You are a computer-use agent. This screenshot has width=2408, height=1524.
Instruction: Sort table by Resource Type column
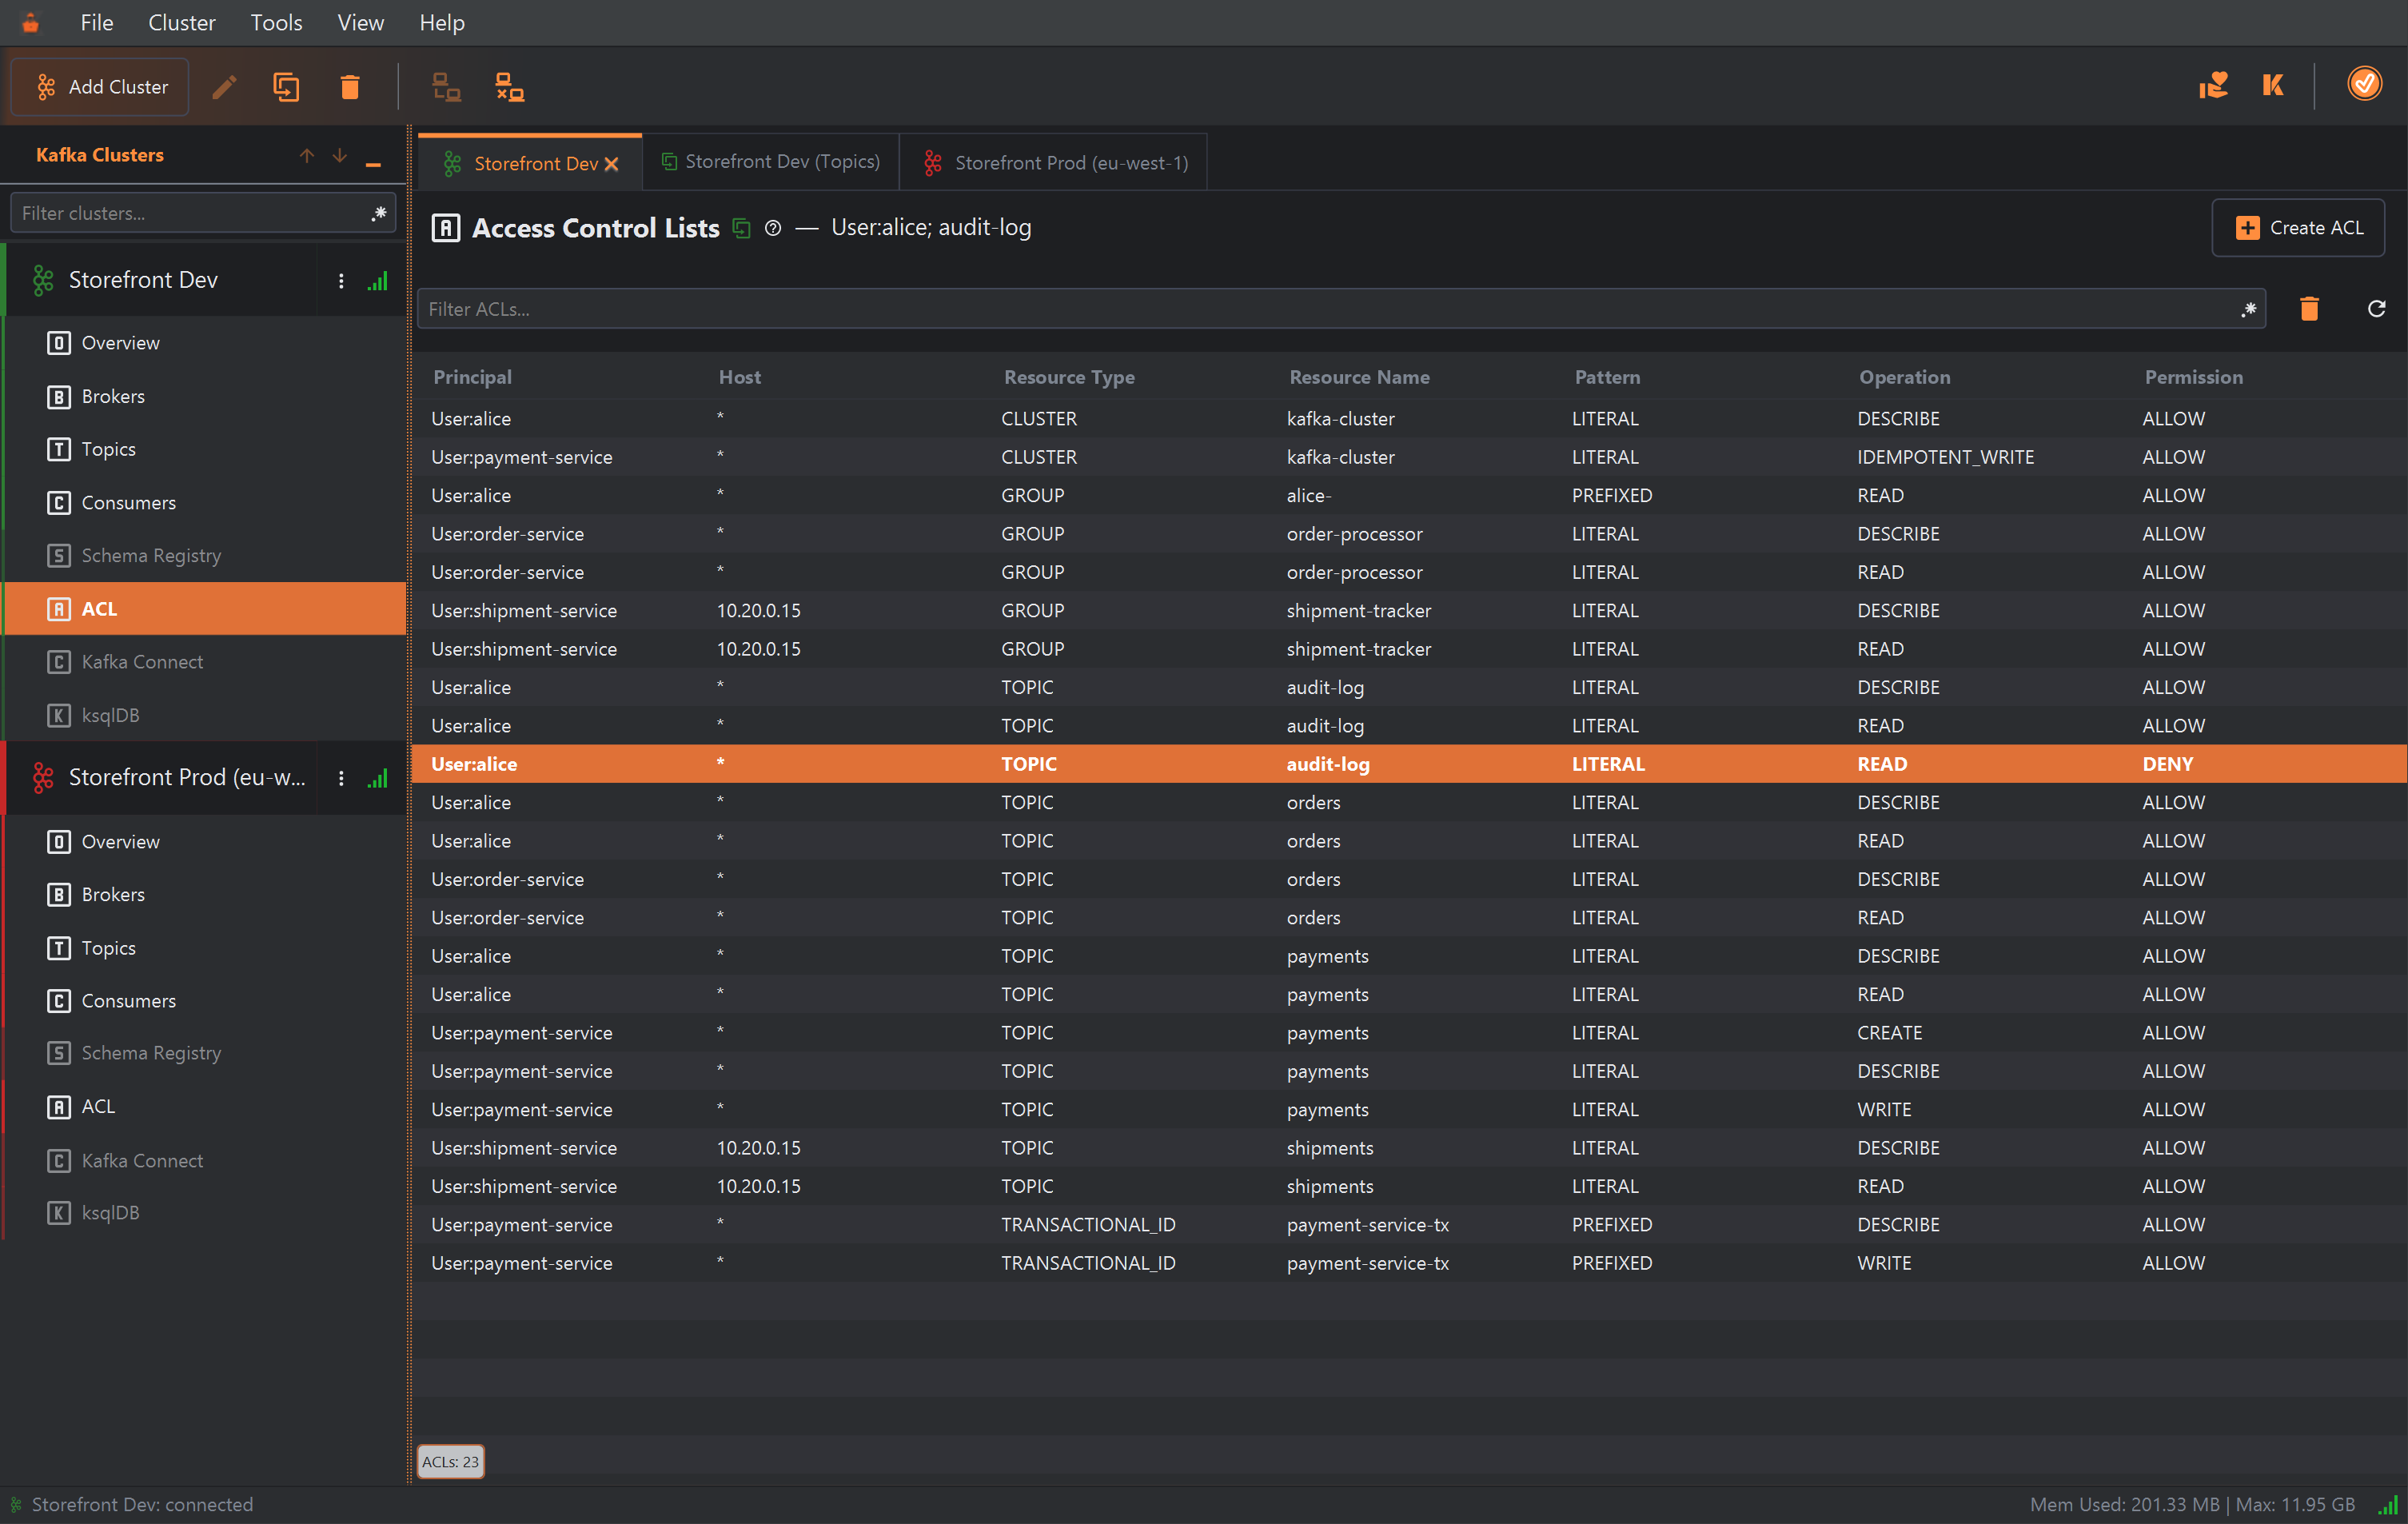click(x=1069, y=377)
